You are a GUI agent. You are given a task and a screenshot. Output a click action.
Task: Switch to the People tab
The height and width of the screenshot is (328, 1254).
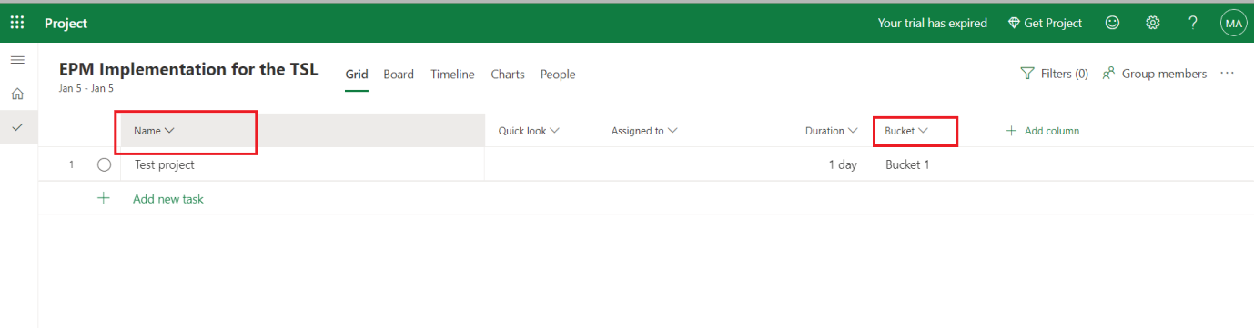pyautogui.click(x=558, y=75)
